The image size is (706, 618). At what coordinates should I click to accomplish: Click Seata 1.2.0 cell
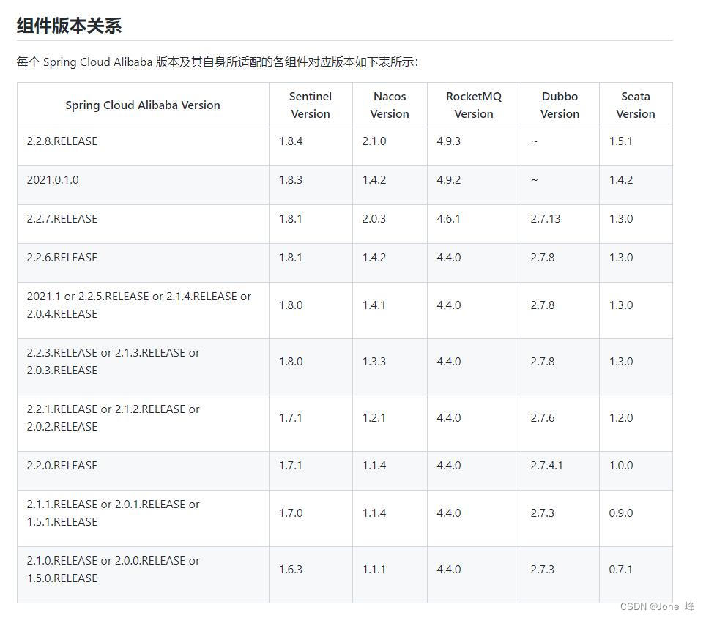click(x=621, y=417)
